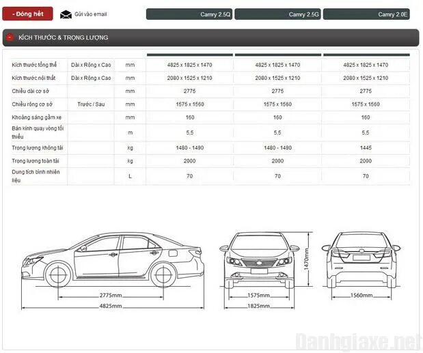Viewport: 423px width, 353px height.
Task: Click the front-view car drawing
Action: coord(259,259)
